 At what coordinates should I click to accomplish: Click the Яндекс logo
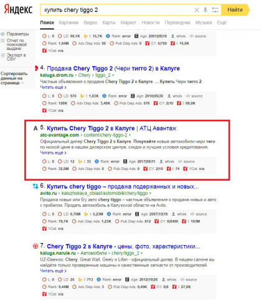[x=18, y=9]
